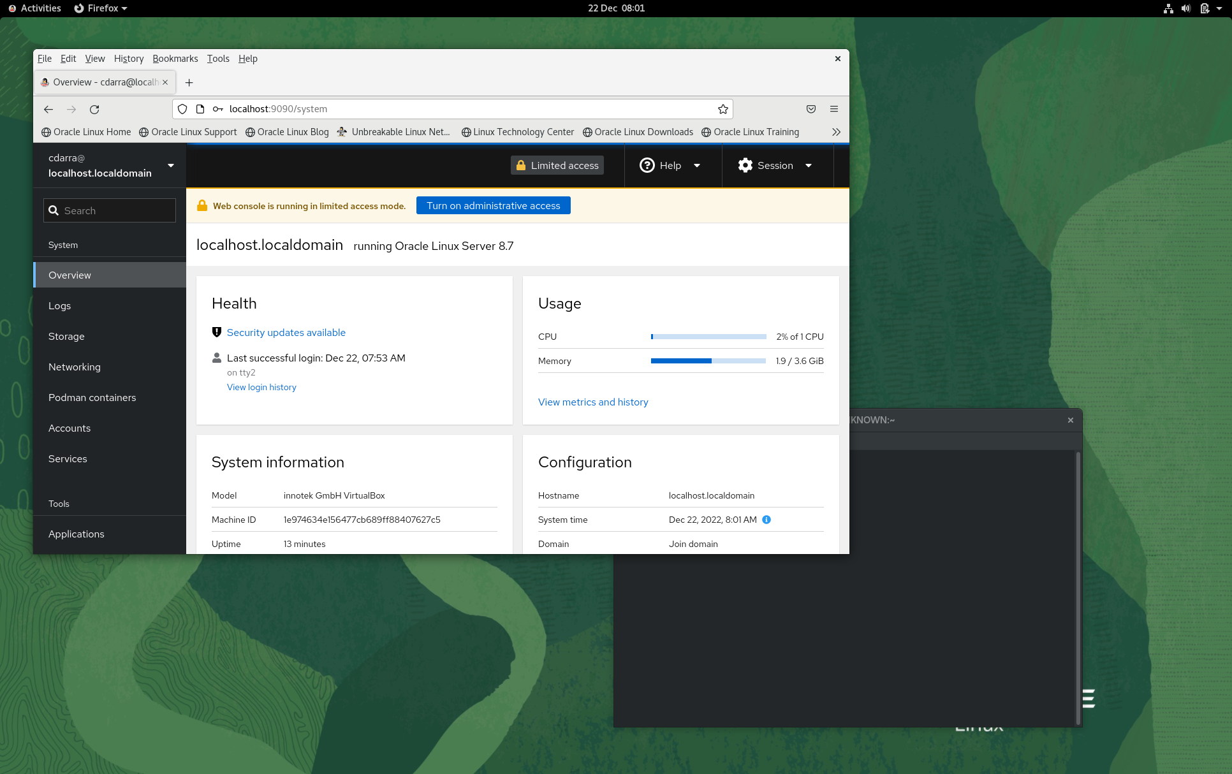Toggle the Limited access lock button
1232x774 pixels.
[557, 165]
